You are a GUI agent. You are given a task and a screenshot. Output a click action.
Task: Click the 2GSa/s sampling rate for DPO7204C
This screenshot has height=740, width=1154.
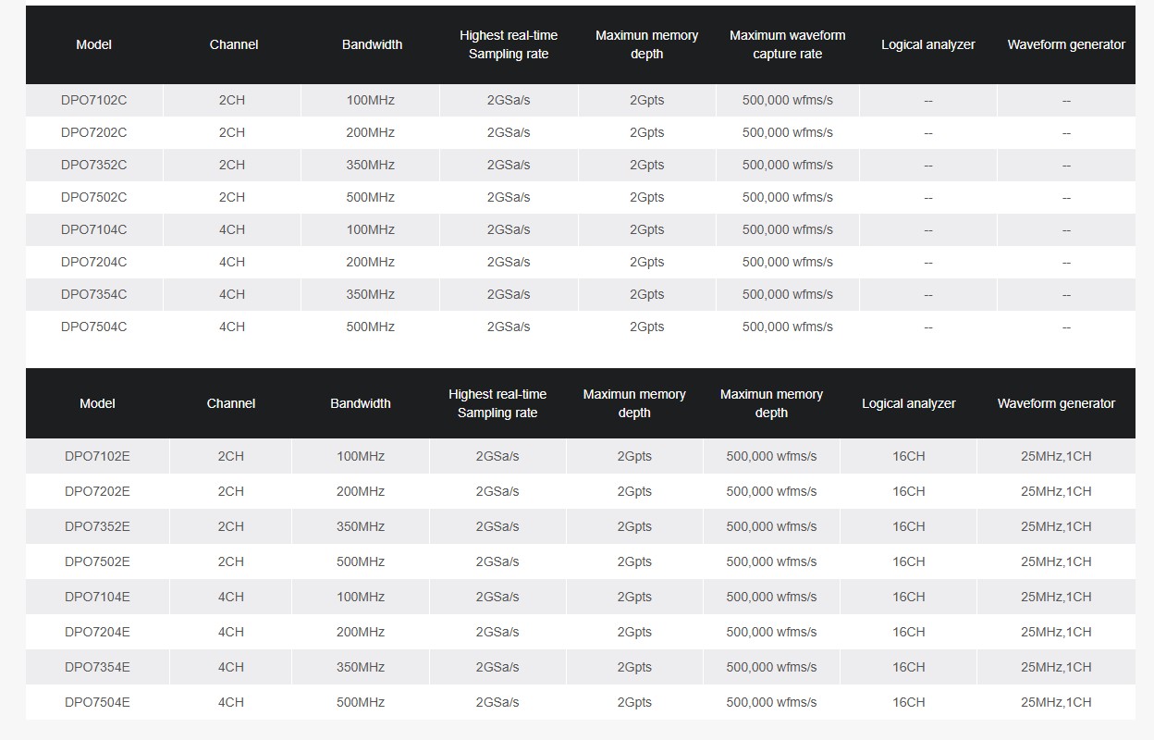tap(509, 262)
